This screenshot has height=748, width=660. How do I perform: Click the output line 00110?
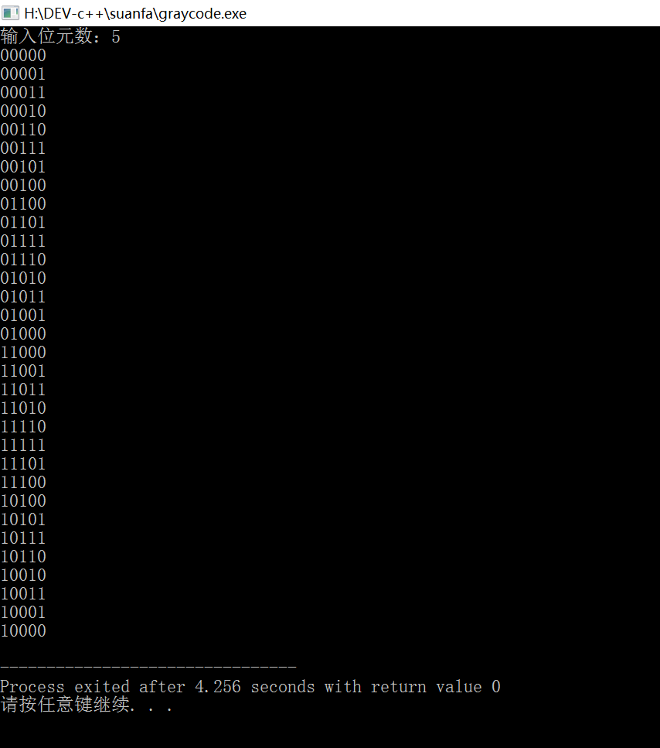tap(23, 130)
